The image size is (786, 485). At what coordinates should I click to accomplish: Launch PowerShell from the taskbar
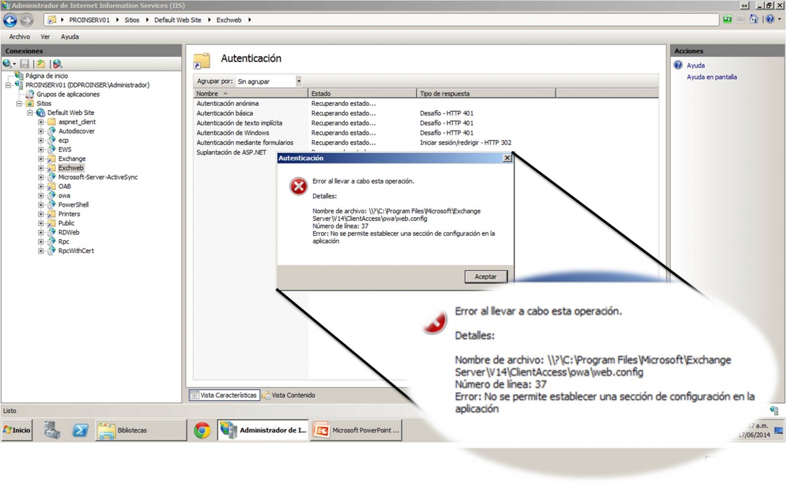[x=80, y=430]
